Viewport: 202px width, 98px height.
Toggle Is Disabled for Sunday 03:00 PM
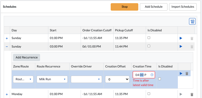tap(149, 46)
